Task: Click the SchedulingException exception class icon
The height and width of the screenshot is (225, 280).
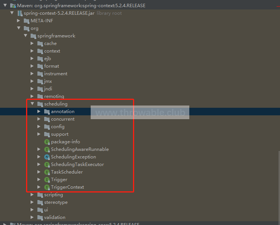Action: [47, 157]
